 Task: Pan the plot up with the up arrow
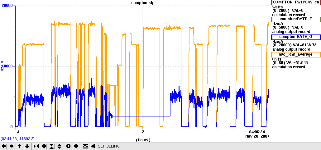coord(19,146)
